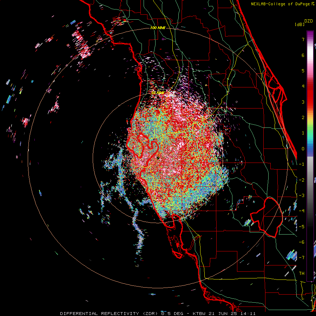316x316 pixels.
Task: Select the "0" tick on the dB scale
Action: tap(303, 149)
